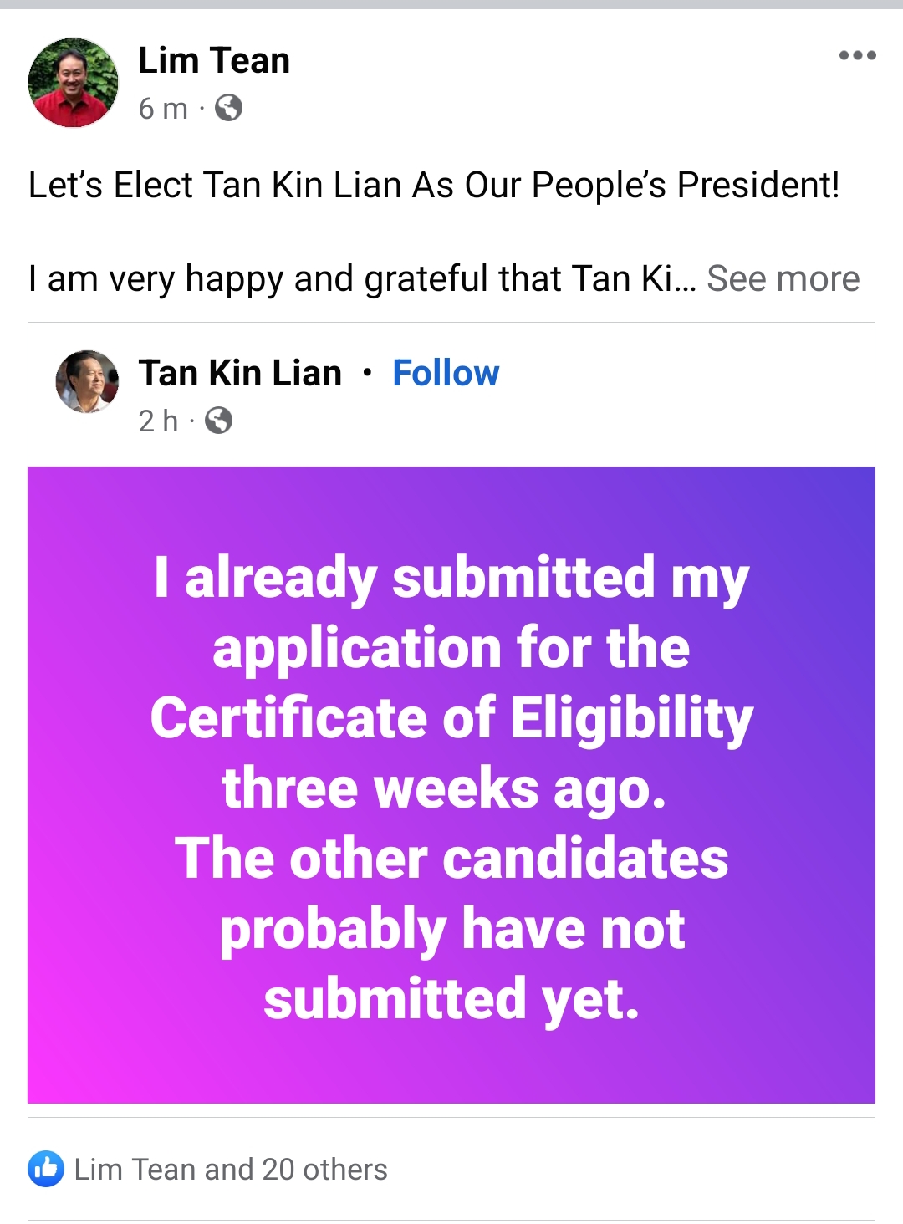Click the '6 m' post timestamp
The height and width of the screenshot is (1224, 903).
click(163, 109)
